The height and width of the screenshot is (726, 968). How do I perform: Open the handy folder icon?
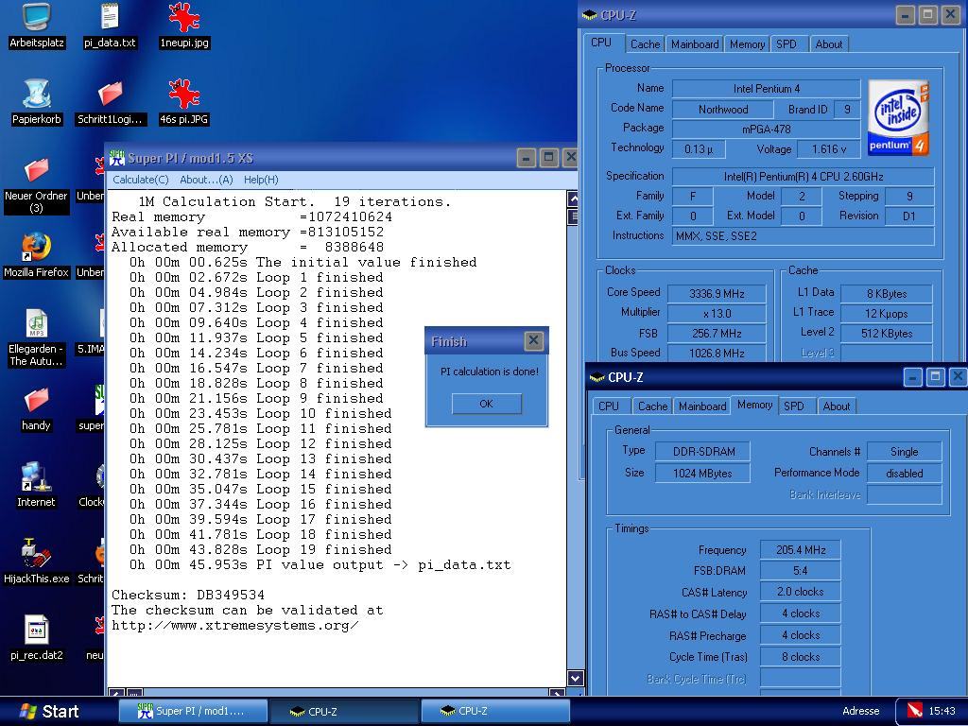click(37, 408)
